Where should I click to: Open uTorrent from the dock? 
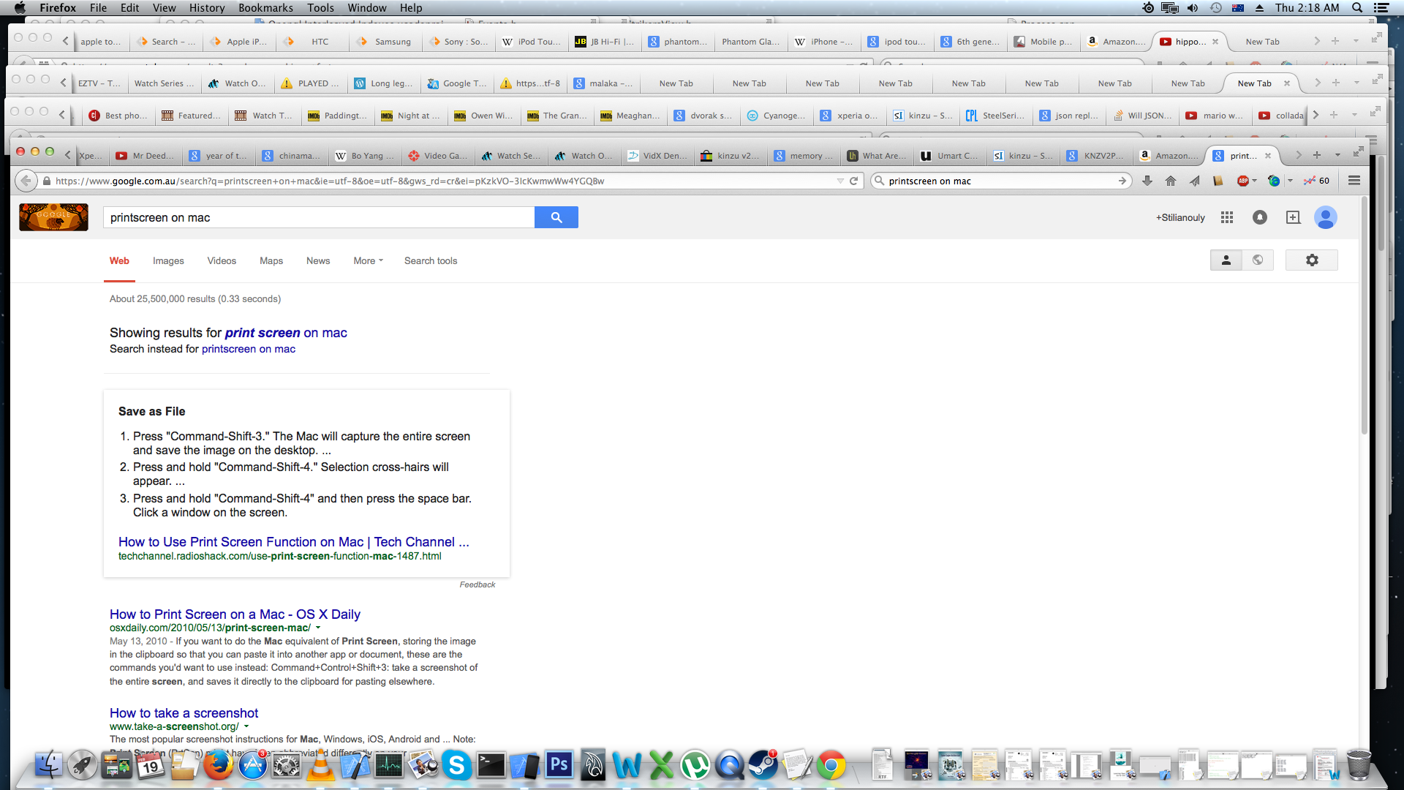(695, 766)
